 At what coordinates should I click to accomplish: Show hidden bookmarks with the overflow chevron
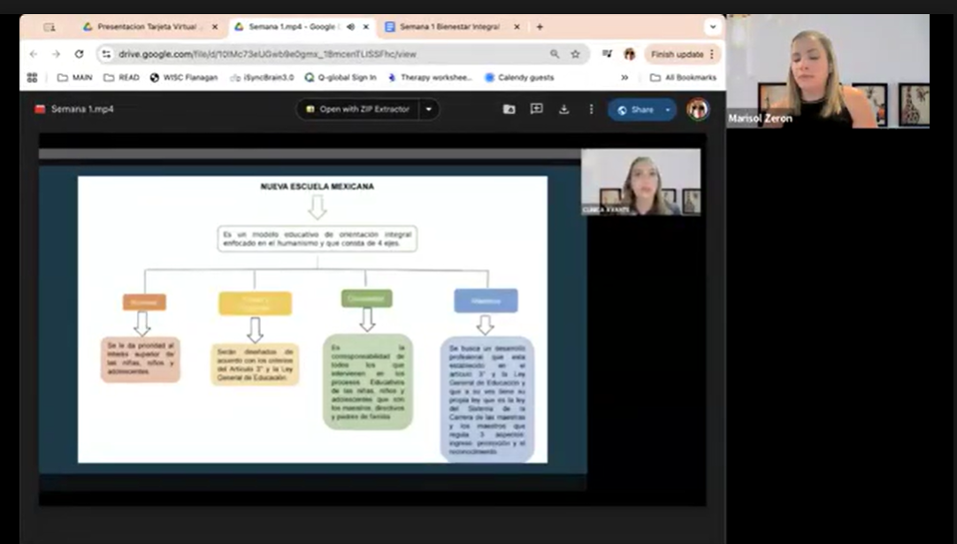point(624,78)
